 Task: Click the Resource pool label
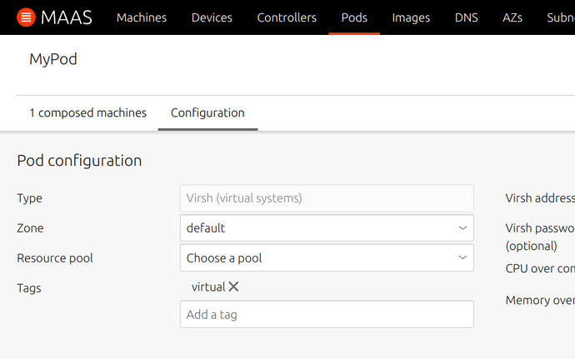[55, 258]
